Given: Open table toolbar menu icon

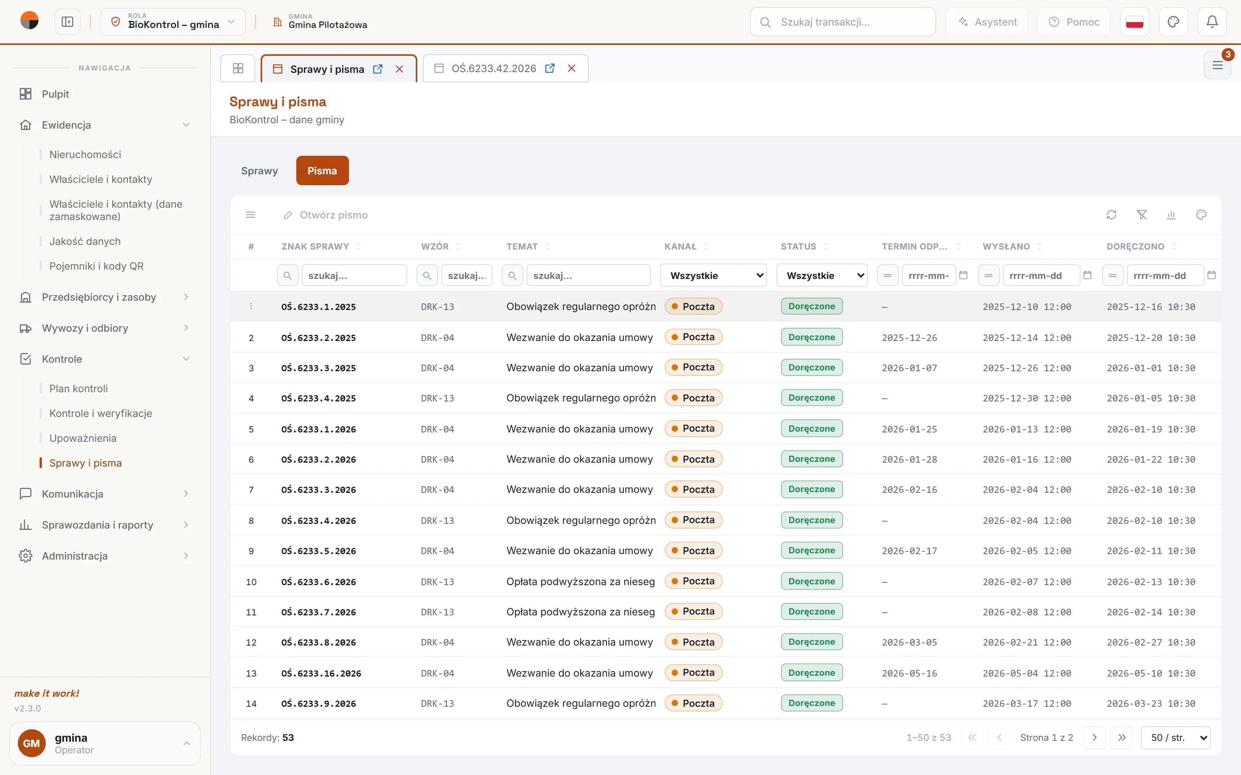Looking at the screenshot, I should 250,215.
